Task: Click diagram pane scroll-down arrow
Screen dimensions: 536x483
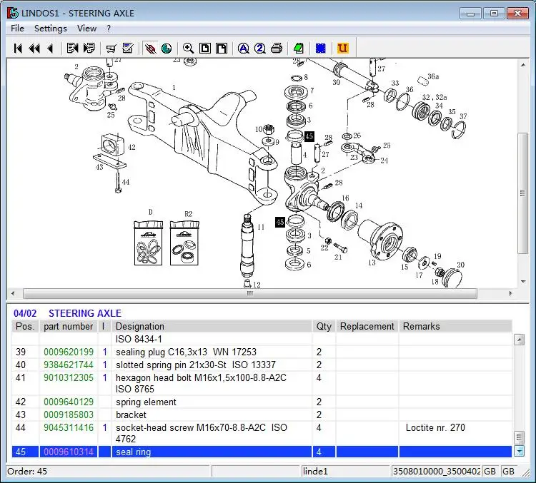Action: pyautogui.click(x=523, y=282)
